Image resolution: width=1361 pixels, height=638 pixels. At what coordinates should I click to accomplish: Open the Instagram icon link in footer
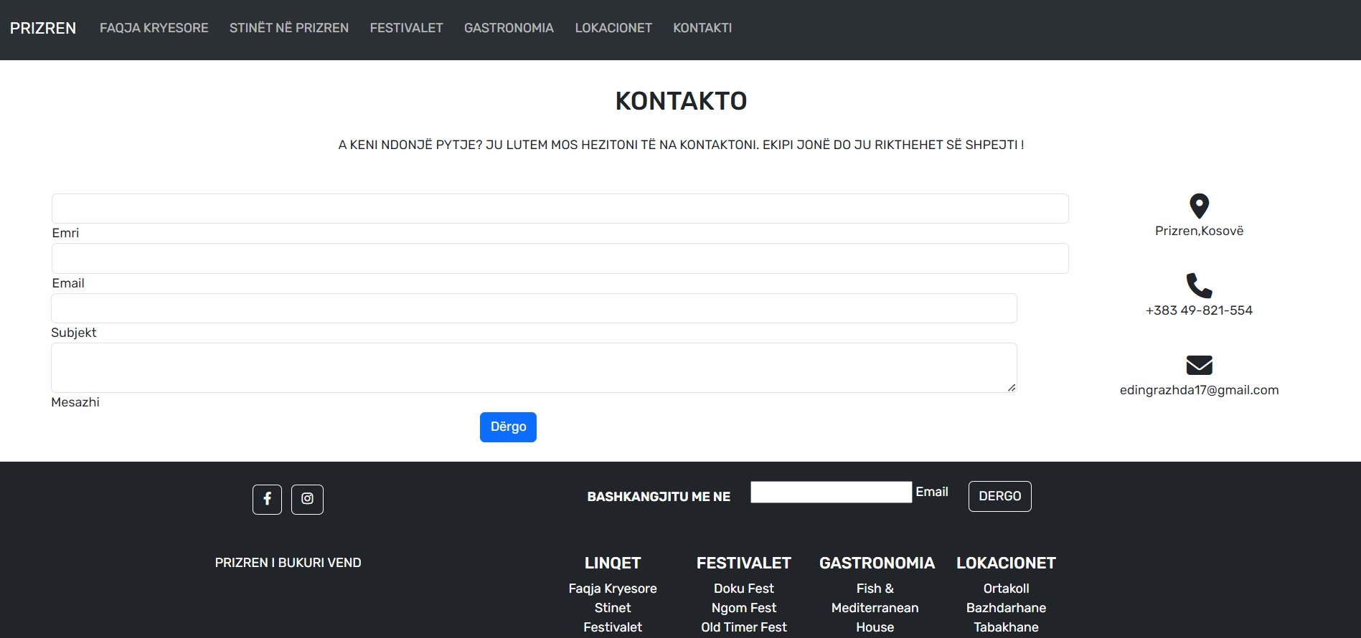point(307,499)
